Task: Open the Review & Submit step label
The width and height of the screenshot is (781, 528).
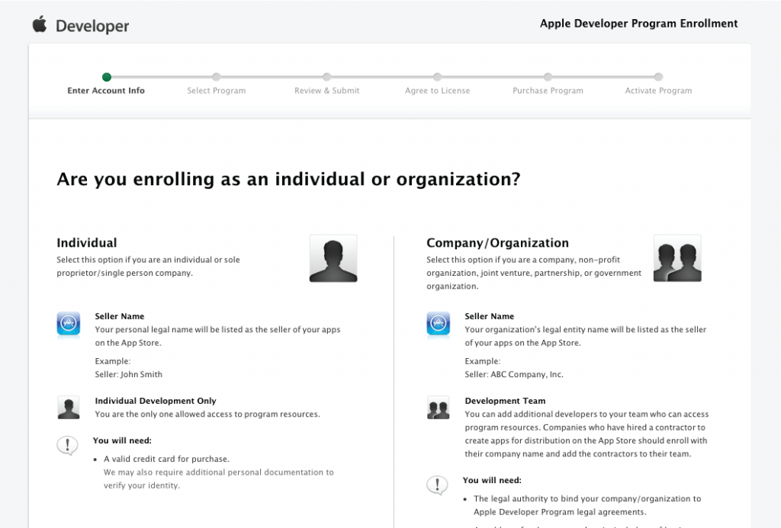Action: (326, 91)
